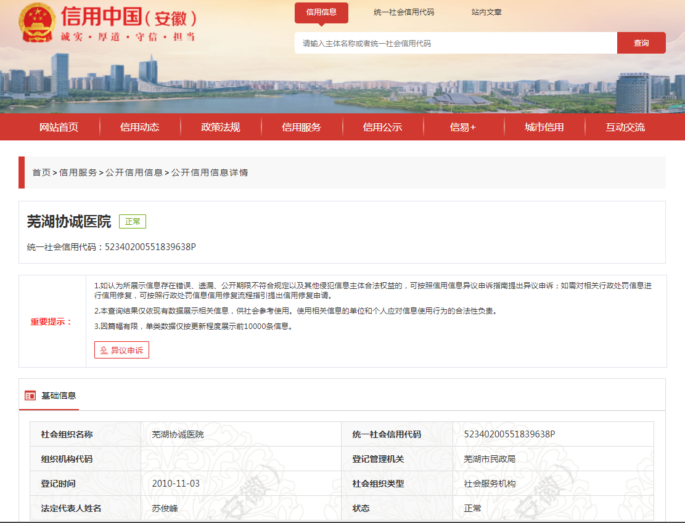Viewport: 685px width, 523px height.
Task: Click the green 正常 status badge
Action: coord(133,221)
